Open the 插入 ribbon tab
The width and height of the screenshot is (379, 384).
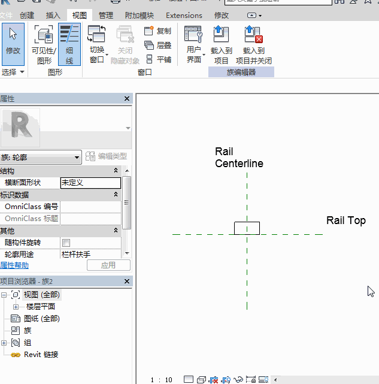[x=53, y=16]
